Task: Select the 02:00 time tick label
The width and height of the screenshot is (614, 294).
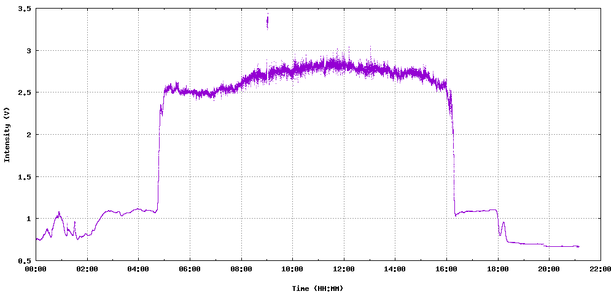Action: 87,269
